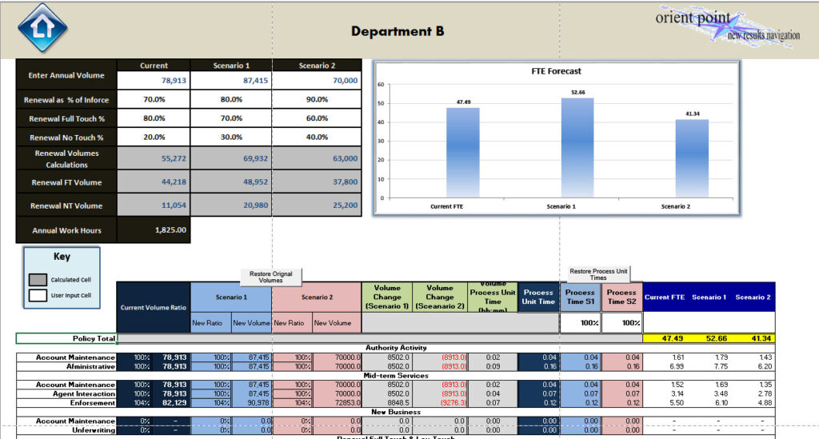The height and width of the screenshot is (439, 819).
Task: Edit Current Renewal No Touch 20.0%
Action: [154, 138]
